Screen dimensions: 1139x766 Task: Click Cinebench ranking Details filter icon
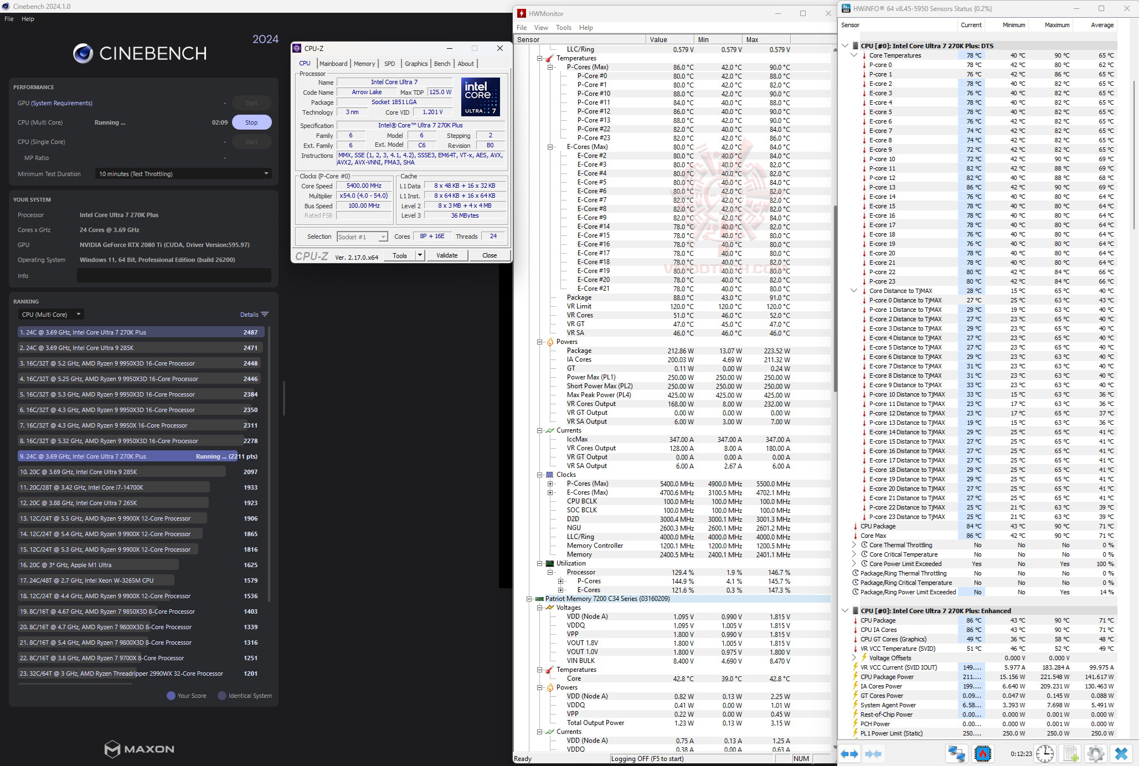coord(265,315)
